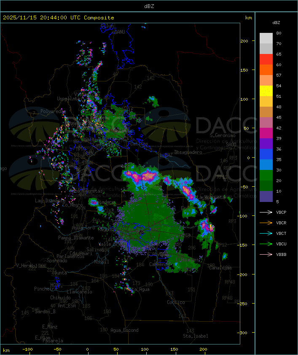298x355 pixels.
Task: Click the purple 36-39 dBZ swatch
Action: [266, 143]
